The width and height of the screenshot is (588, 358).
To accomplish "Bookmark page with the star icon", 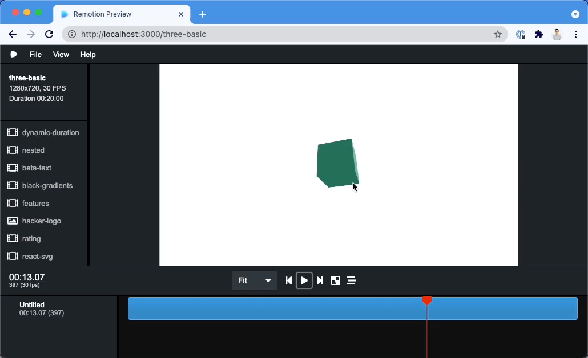I will coord(498,34).
